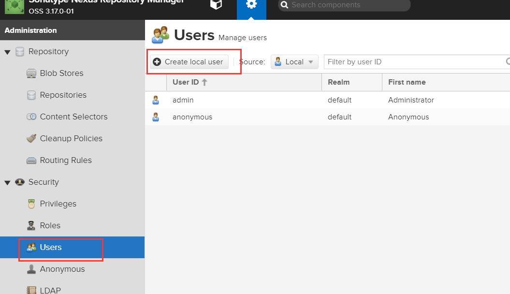Image resolution: width=510 pixels, height=294 pixels.
Task: Click the Anonymous silhouette icon
Action: tap(31, 269)
